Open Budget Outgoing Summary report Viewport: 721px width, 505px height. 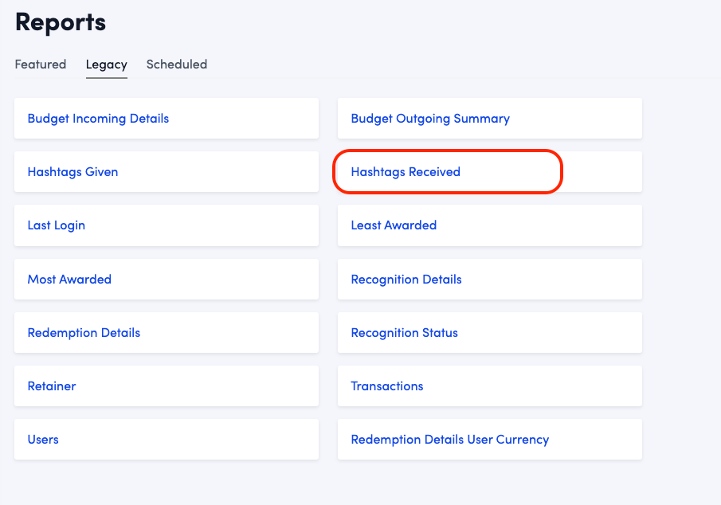tap(429, 119)
